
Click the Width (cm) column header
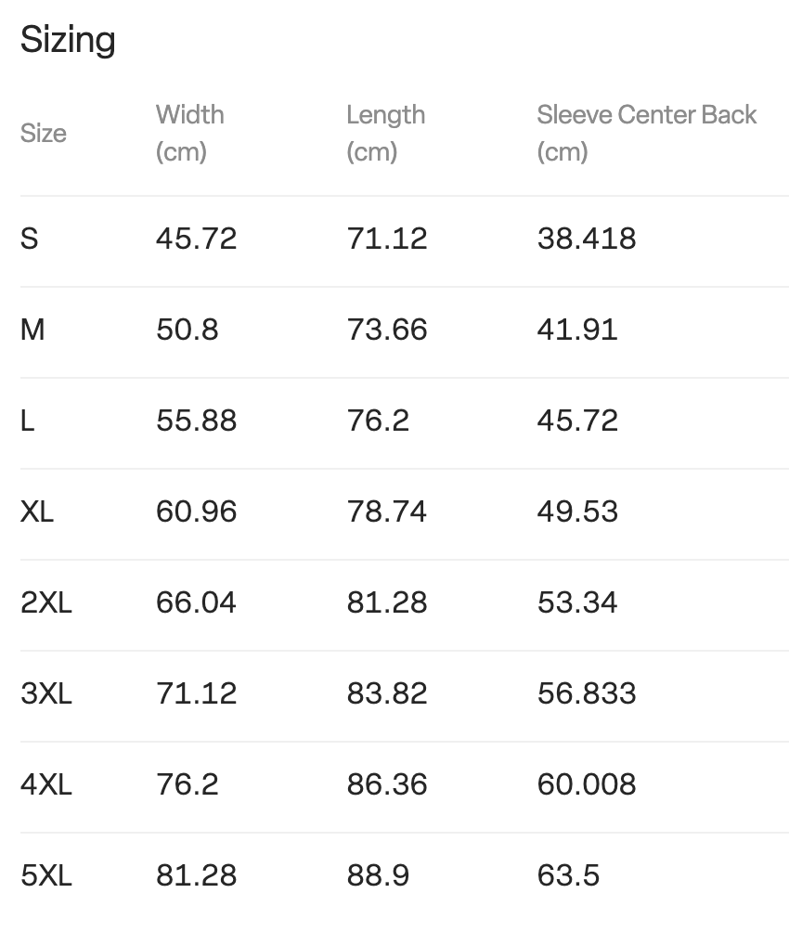(189, 133)
